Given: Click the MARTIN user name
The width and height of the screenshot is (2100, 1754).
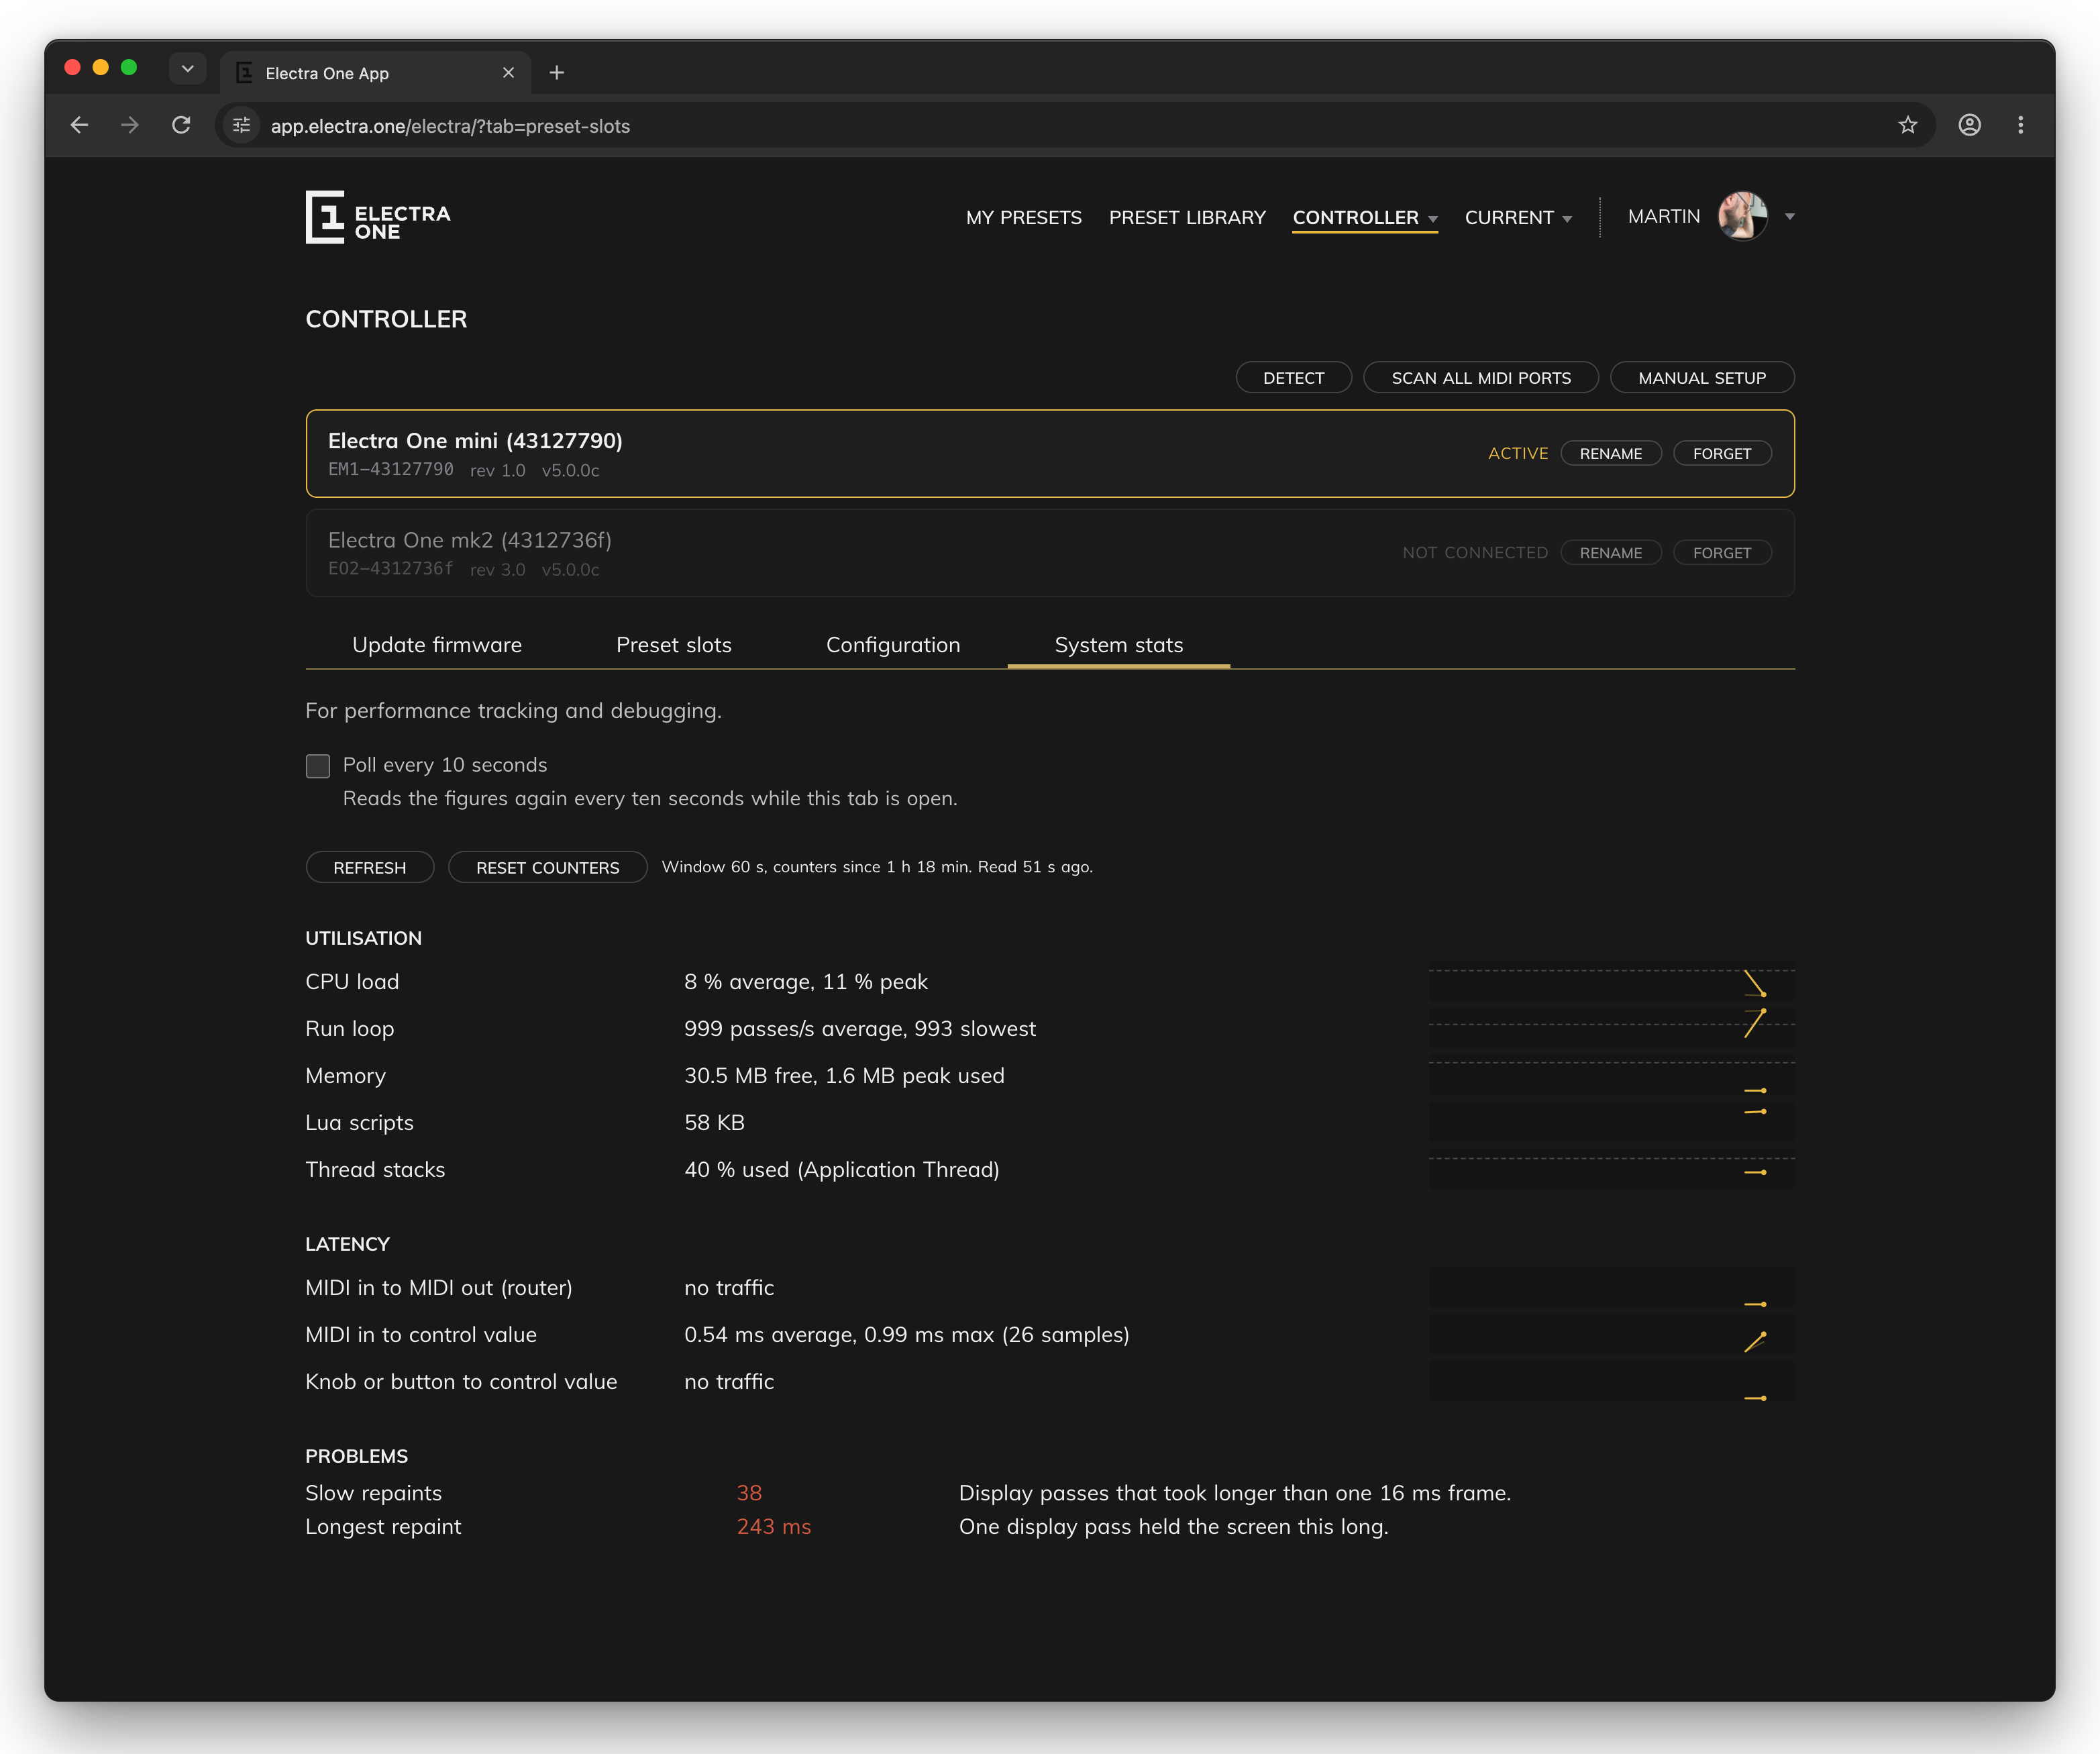Looking at the screenshot, I should coord(1663,216).
